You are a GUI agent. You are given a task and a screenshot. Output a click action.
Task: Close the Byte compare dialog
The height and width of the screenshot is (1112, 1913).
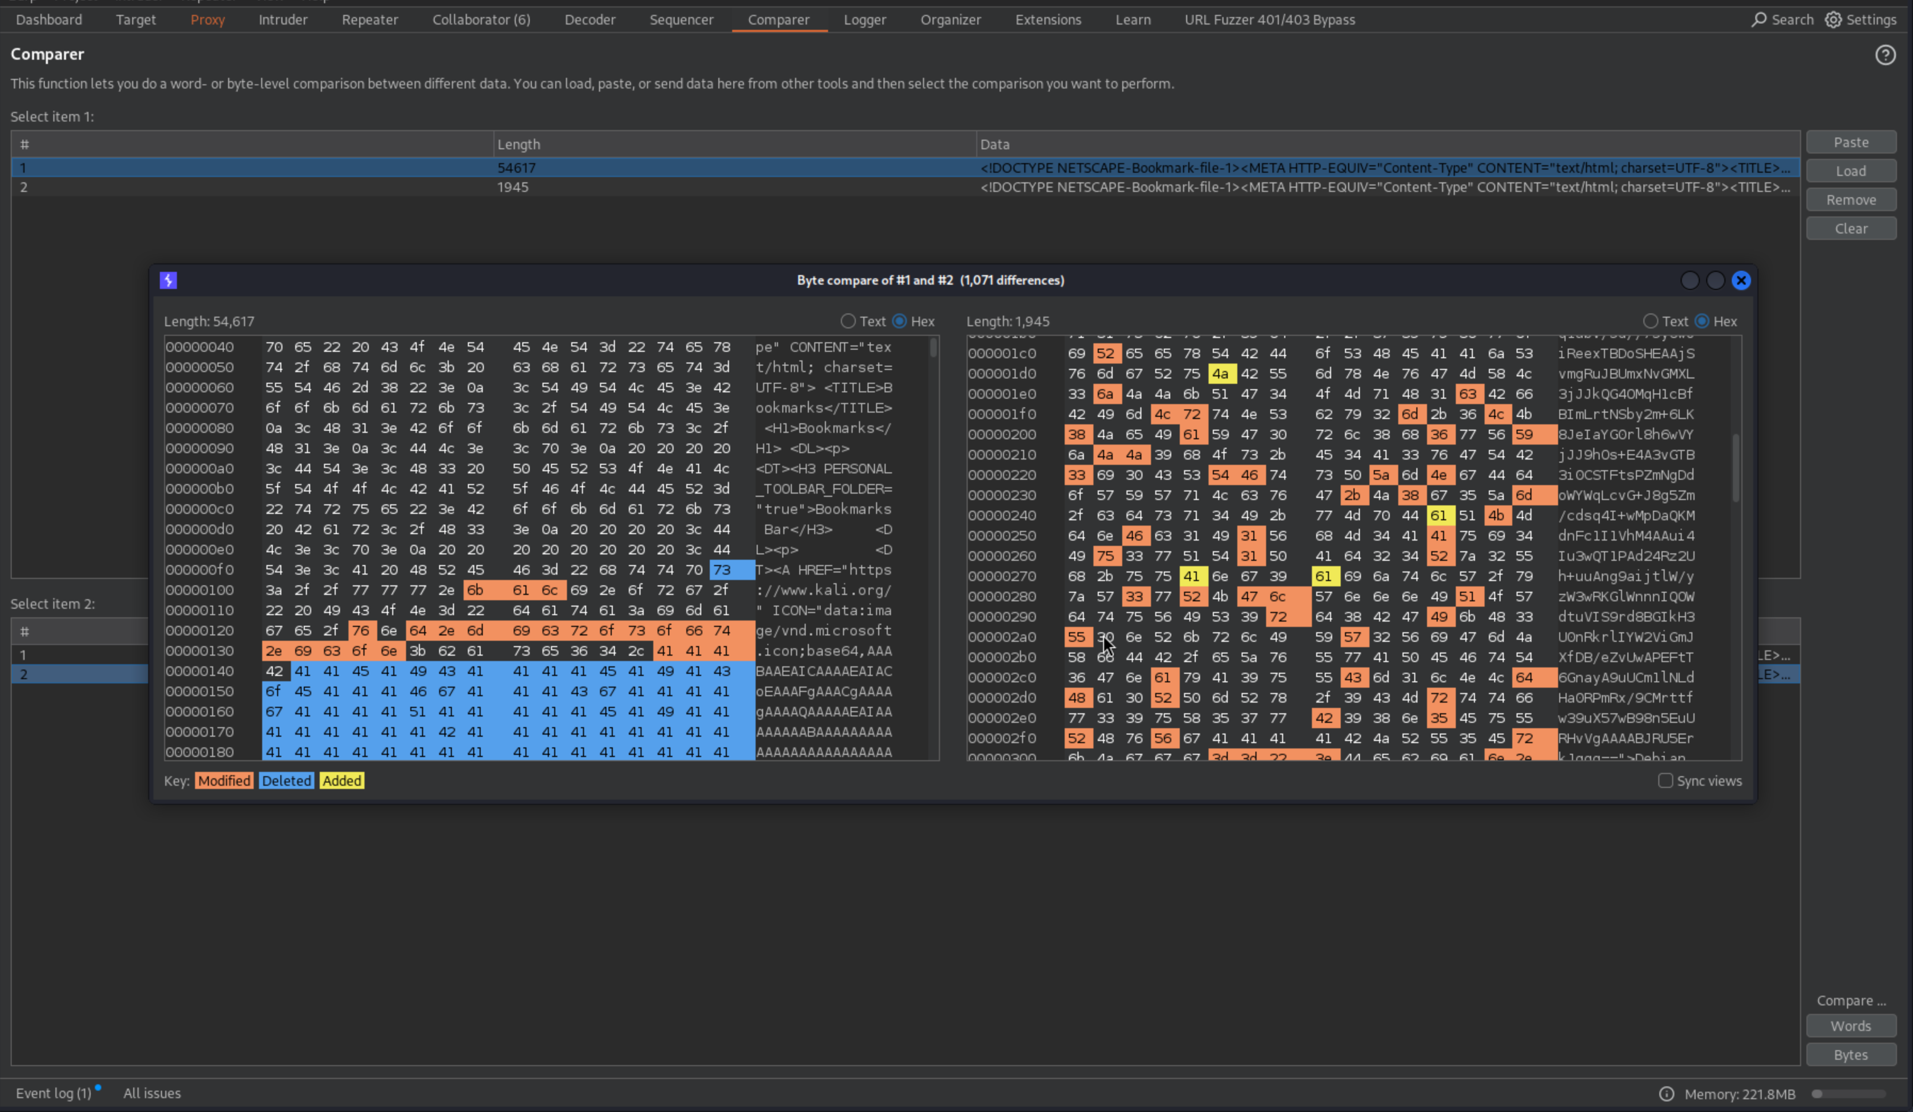point(1741,280)
